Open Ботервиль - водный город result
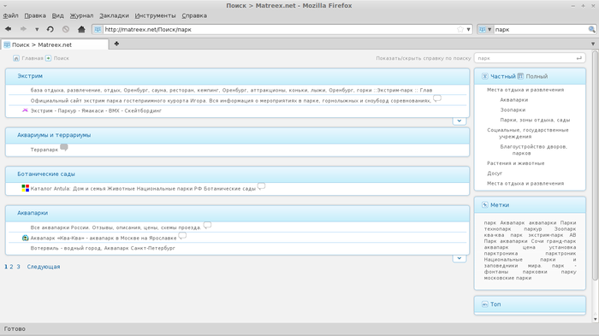 (103, 248)
